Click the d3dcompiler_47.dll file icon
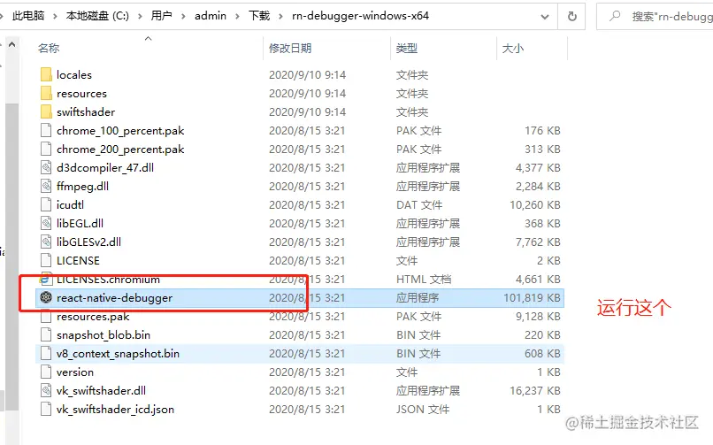This screenshot has width=713, height=445. pos(46,168)
